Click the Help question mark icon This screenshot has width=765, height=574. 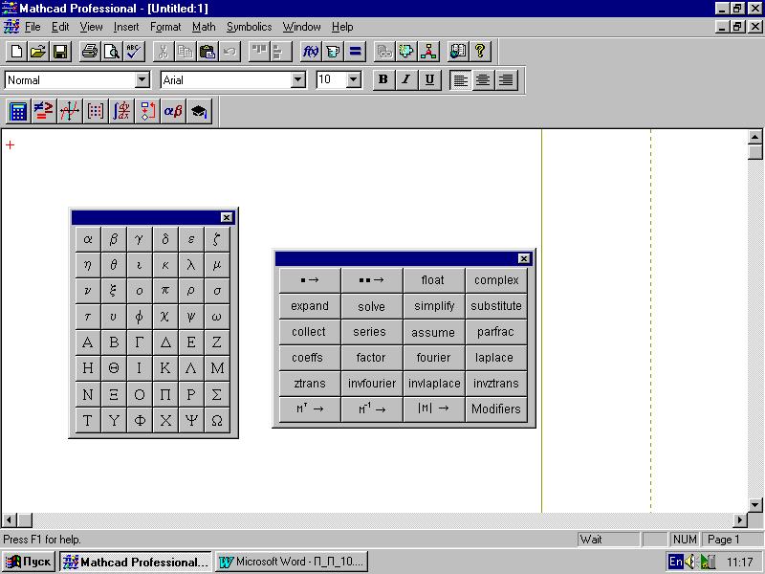click(480, 52)
